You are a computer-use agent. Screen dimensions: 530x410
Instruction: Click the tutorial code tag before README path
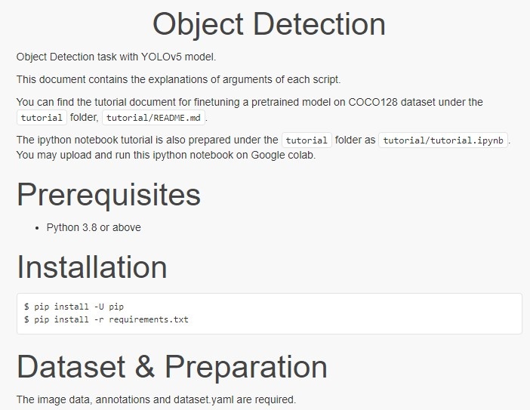42,118
